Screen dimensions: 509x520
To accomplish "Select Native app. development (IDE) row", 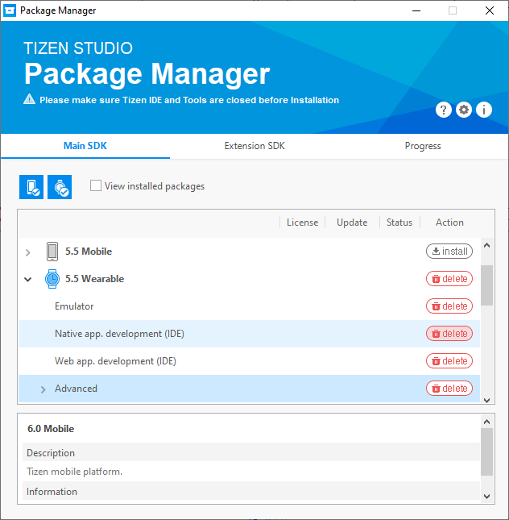I will [249, 334].
